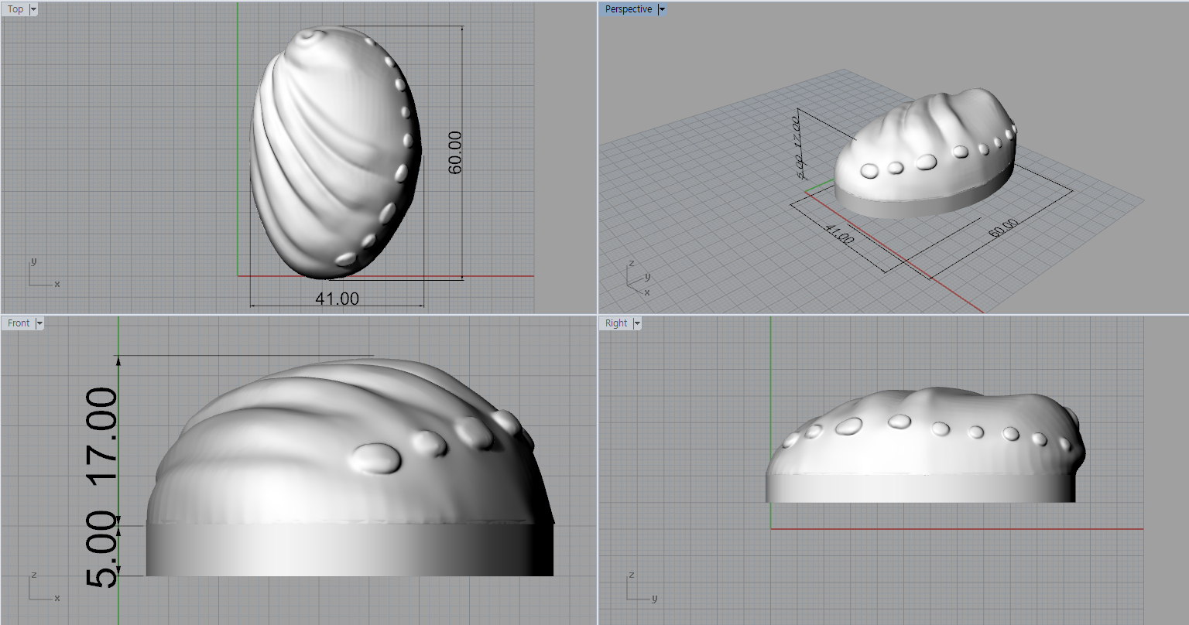Viewport: 1189px width, 625px height.
Task: Activate the Perspective viewport title label
Action: [x=628, y=9]
